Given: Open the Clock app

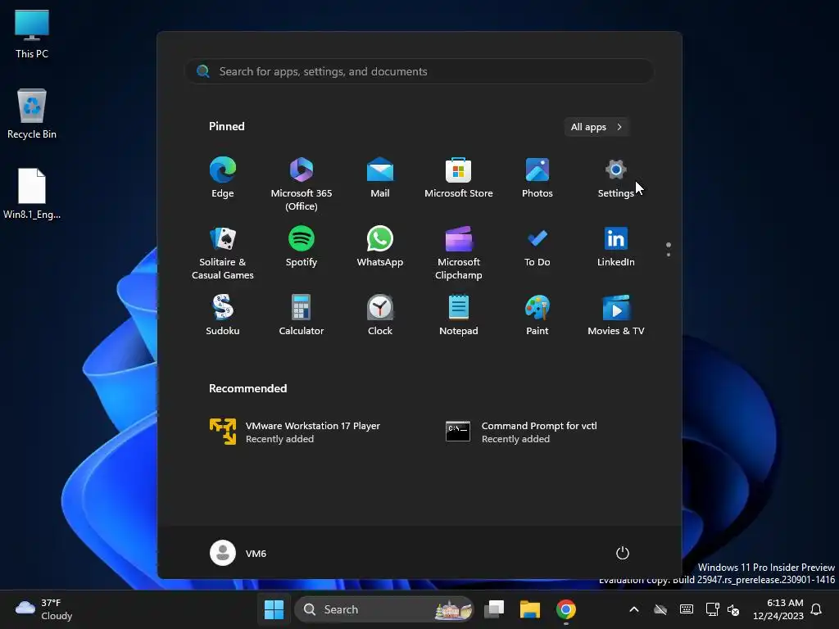Looking at the screenshot, I should point(380,315).
